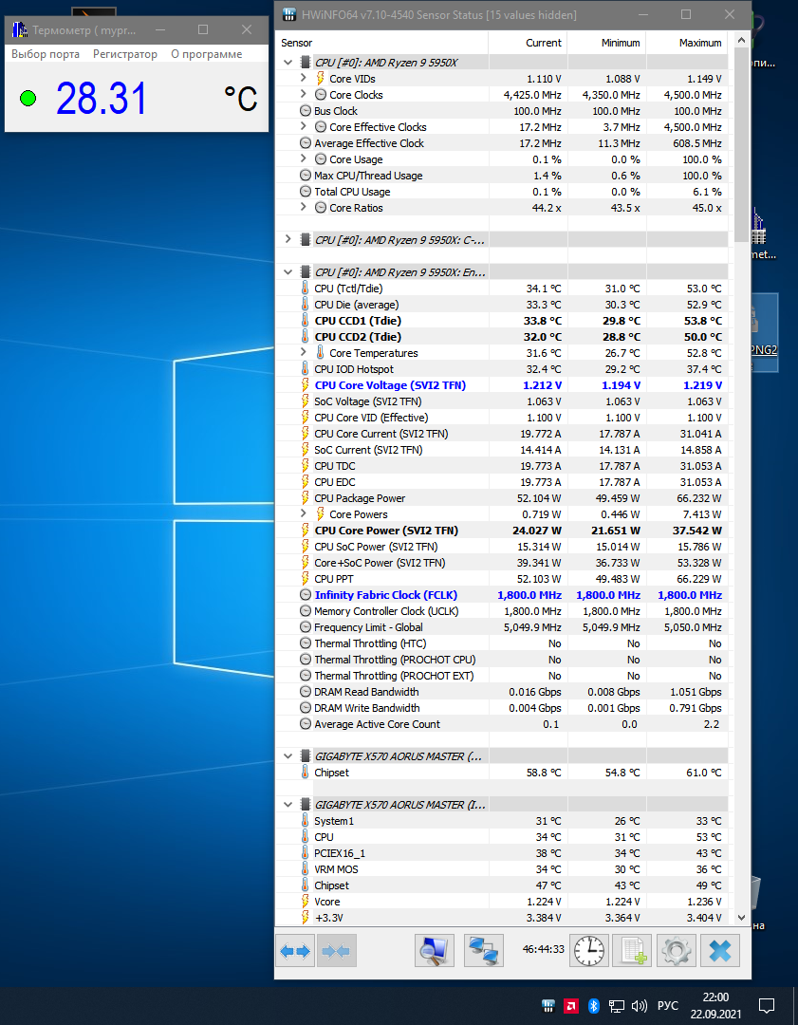
Task: Select the Memory Controller Clock (UCLK) row
Action: point(502,611)
